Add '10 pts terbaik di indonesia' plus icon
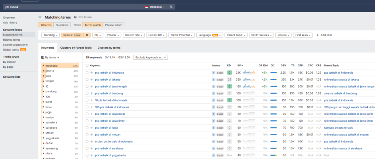The image size is (375, 159). click(92, 100)
